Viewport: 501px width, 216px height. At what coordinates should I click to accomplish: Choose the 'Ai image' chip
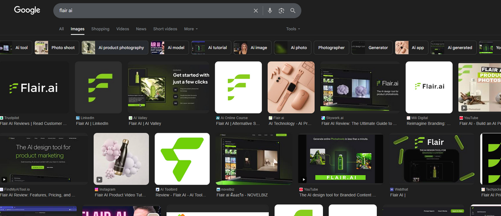click(x=252, y=48)
